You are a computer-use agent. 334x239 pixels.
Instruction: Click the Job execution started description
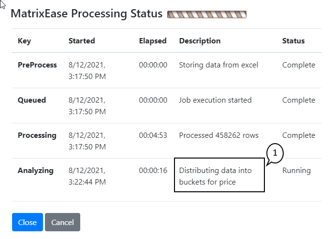click(x=215, y=100)
